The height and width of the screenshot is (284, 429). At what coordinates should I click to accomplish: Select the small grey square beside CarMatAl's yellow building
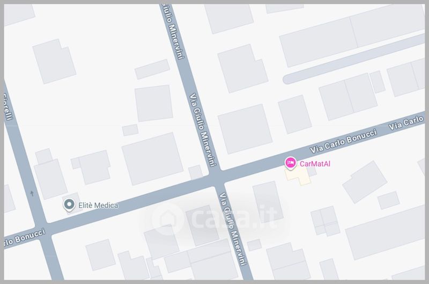[312, 171]
